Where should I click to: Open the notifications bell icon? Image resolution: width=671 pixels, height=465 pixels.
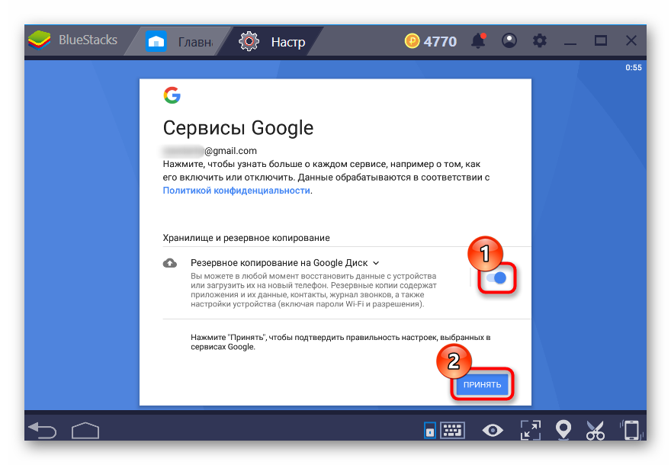479,40
